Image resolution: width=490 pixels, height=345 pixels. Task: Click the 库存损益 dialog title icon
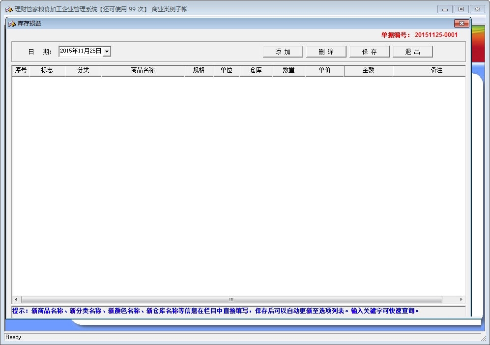click(x=12, y=24)
